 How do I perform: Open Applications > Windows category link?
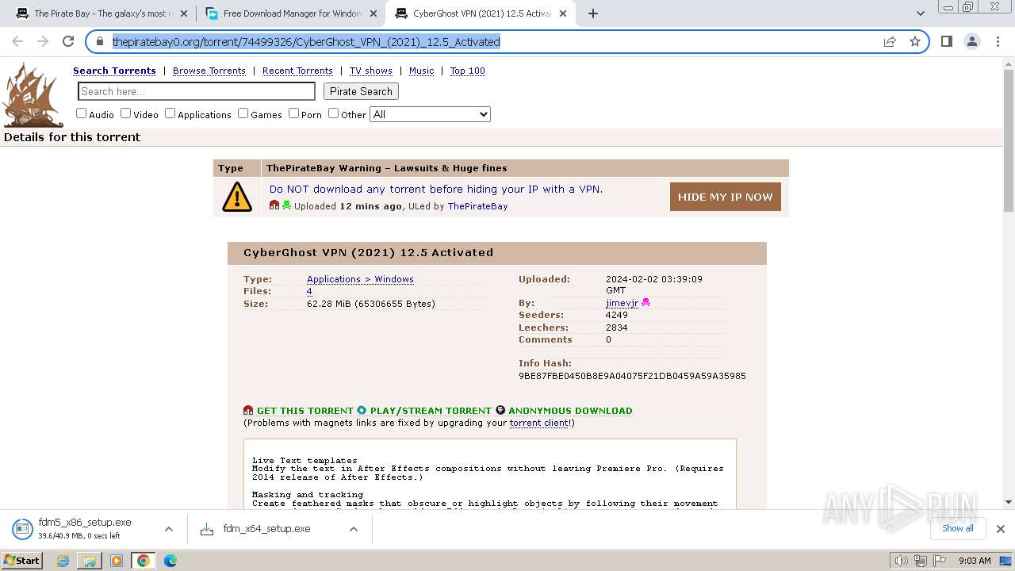[360, 279]
